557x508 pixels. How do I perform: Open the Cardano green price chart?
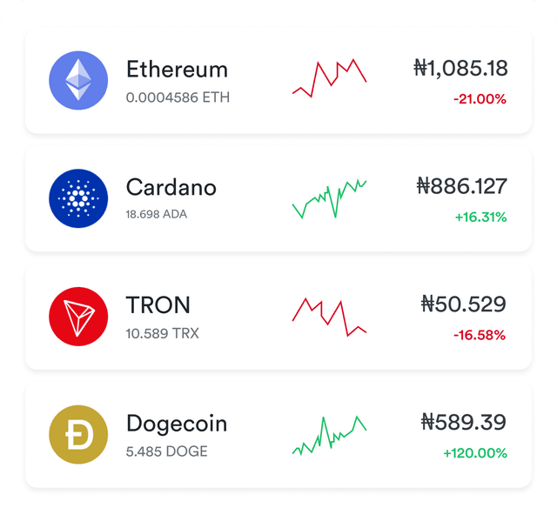[329, 199]
